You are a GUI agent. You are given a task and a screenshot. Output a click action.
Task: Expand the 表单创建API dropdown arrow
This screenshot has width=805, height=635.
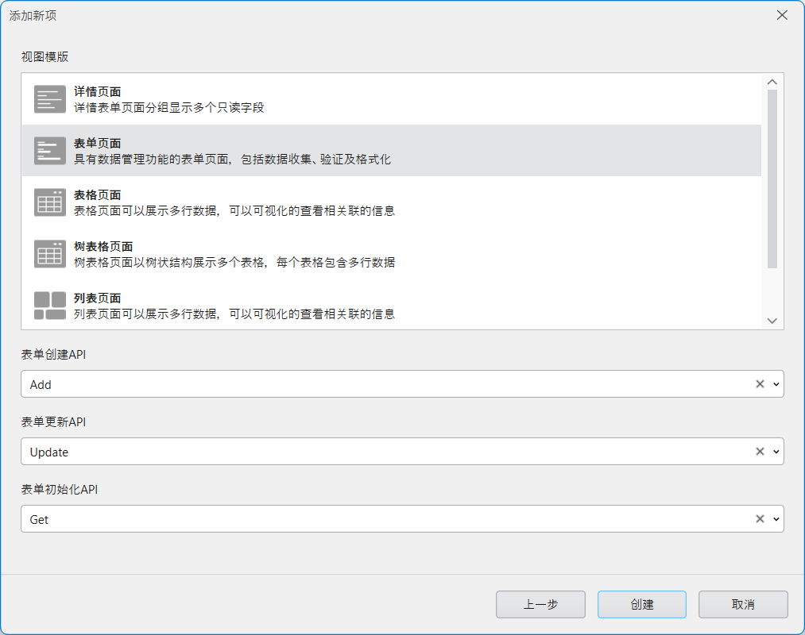(776, 384)
